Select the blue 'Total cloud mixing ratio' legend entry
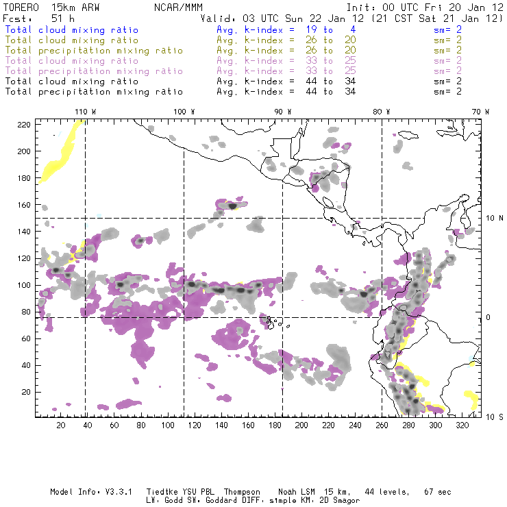 [72, 29]
